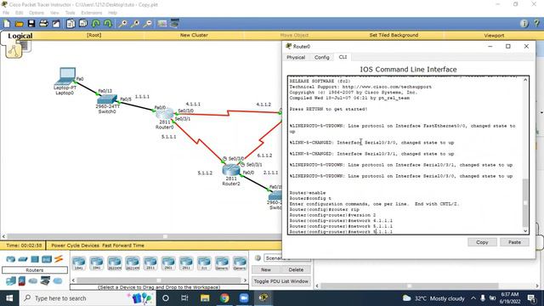Select the Connections lightning bolt icon
Screen dimensions: 544x306
59,258
